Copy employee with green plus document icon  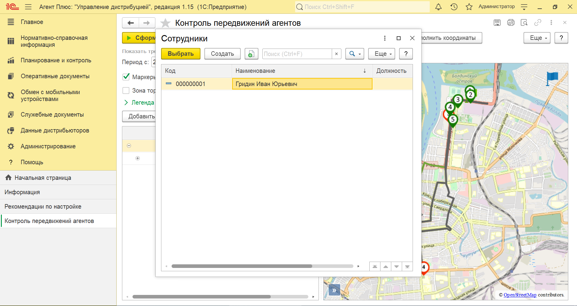click(x=251, y=54)
